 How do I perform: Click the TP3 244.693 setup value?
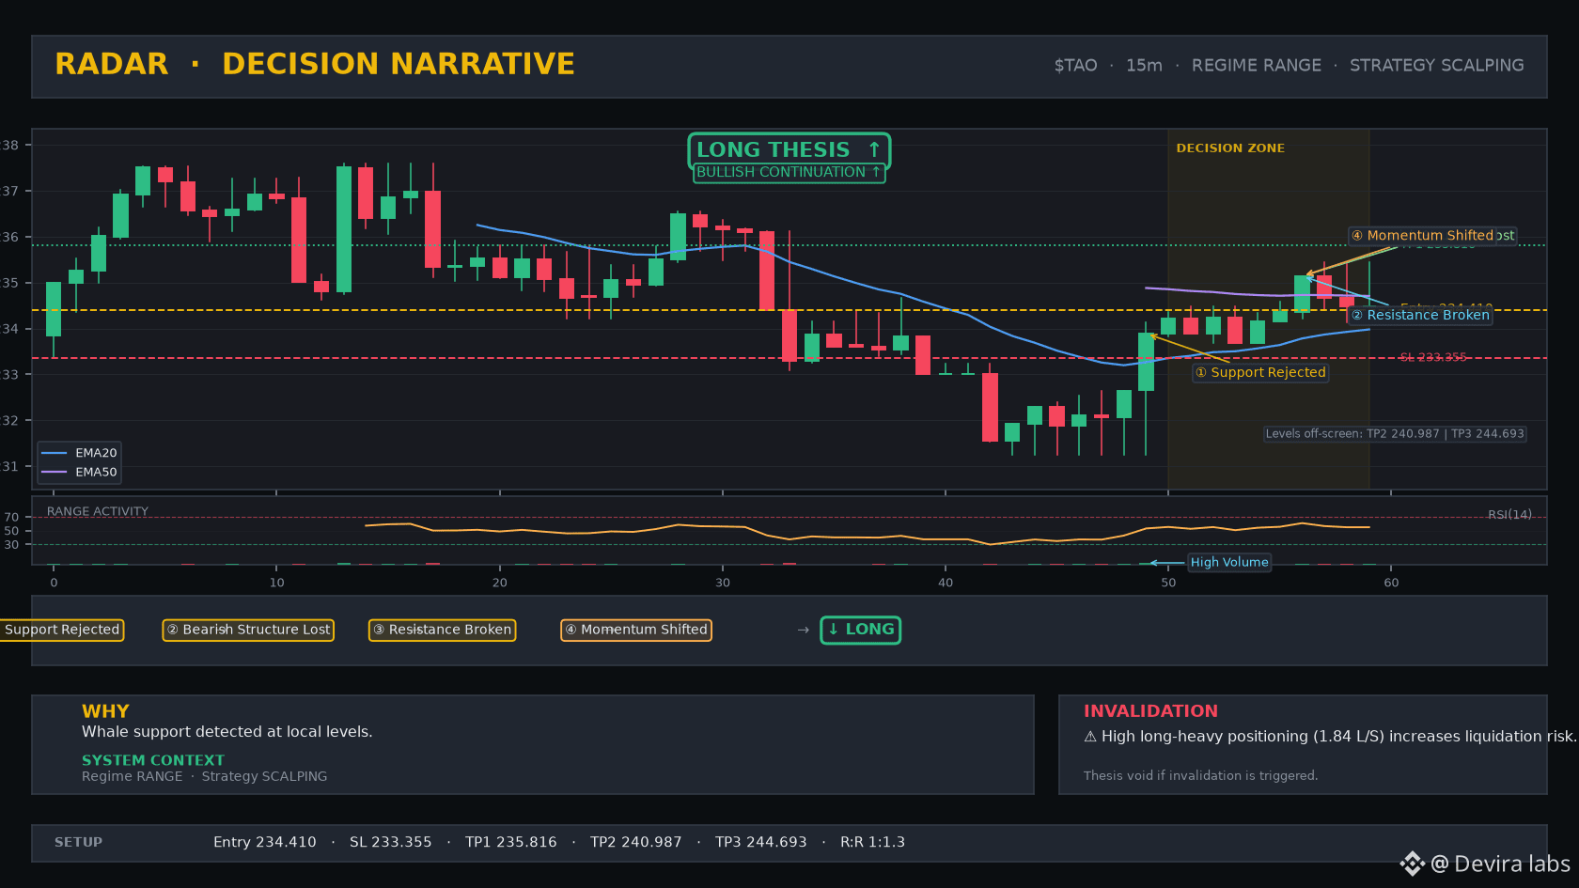click(761, 843)
